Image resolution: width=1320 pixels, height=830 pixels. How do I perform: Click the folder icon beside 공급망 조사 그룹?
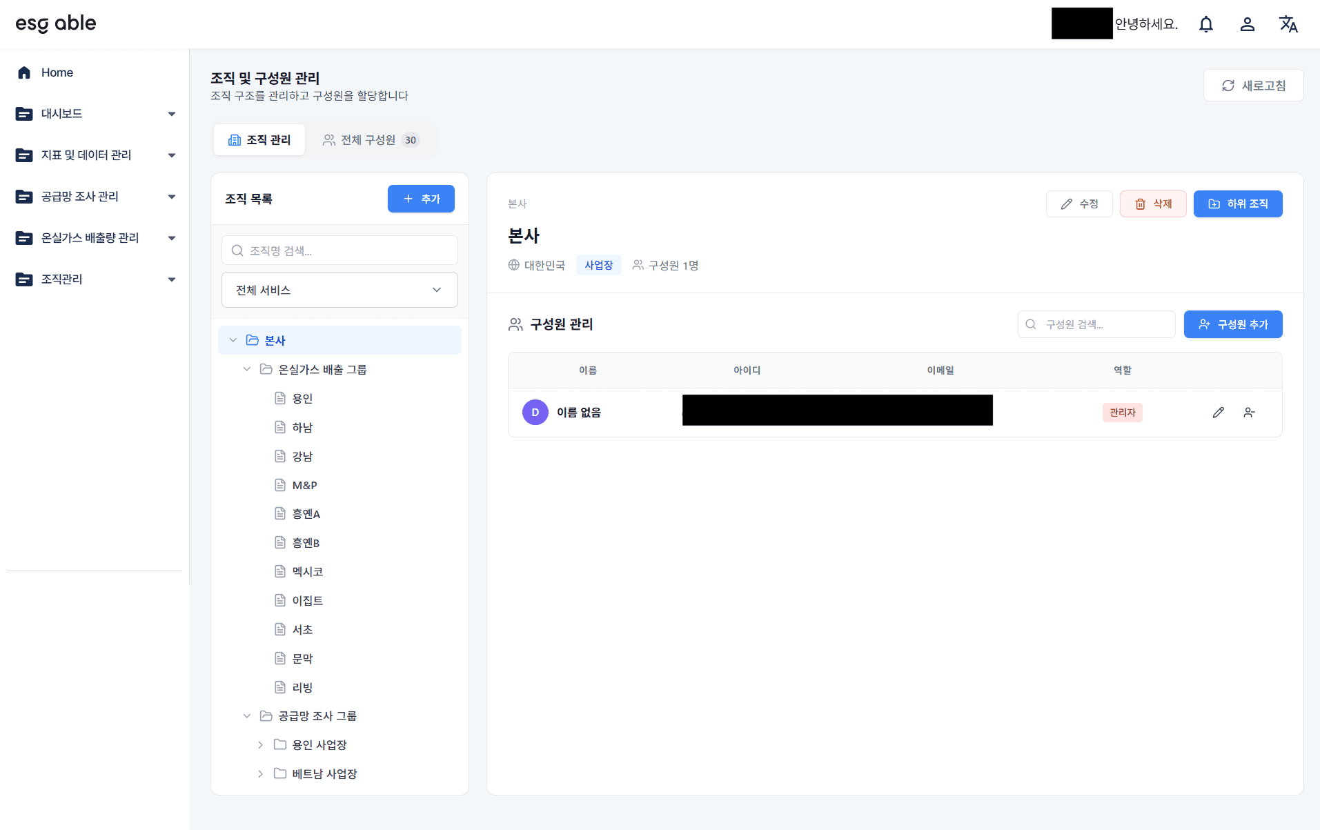pos(266,716)
